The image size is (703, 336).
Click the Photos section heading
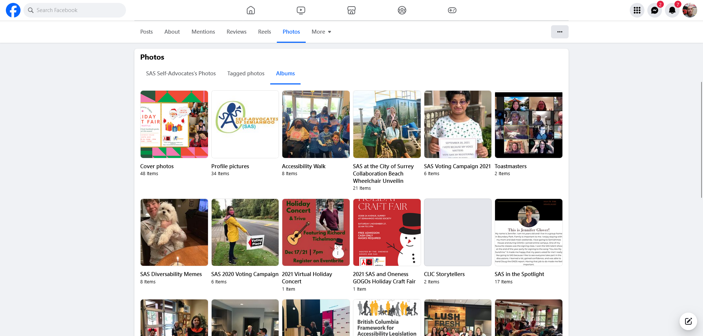152,57
